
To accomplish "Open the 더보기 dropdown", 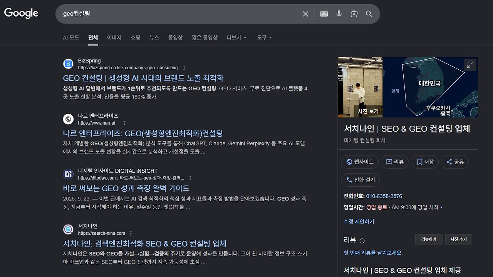I will point(236,37).
